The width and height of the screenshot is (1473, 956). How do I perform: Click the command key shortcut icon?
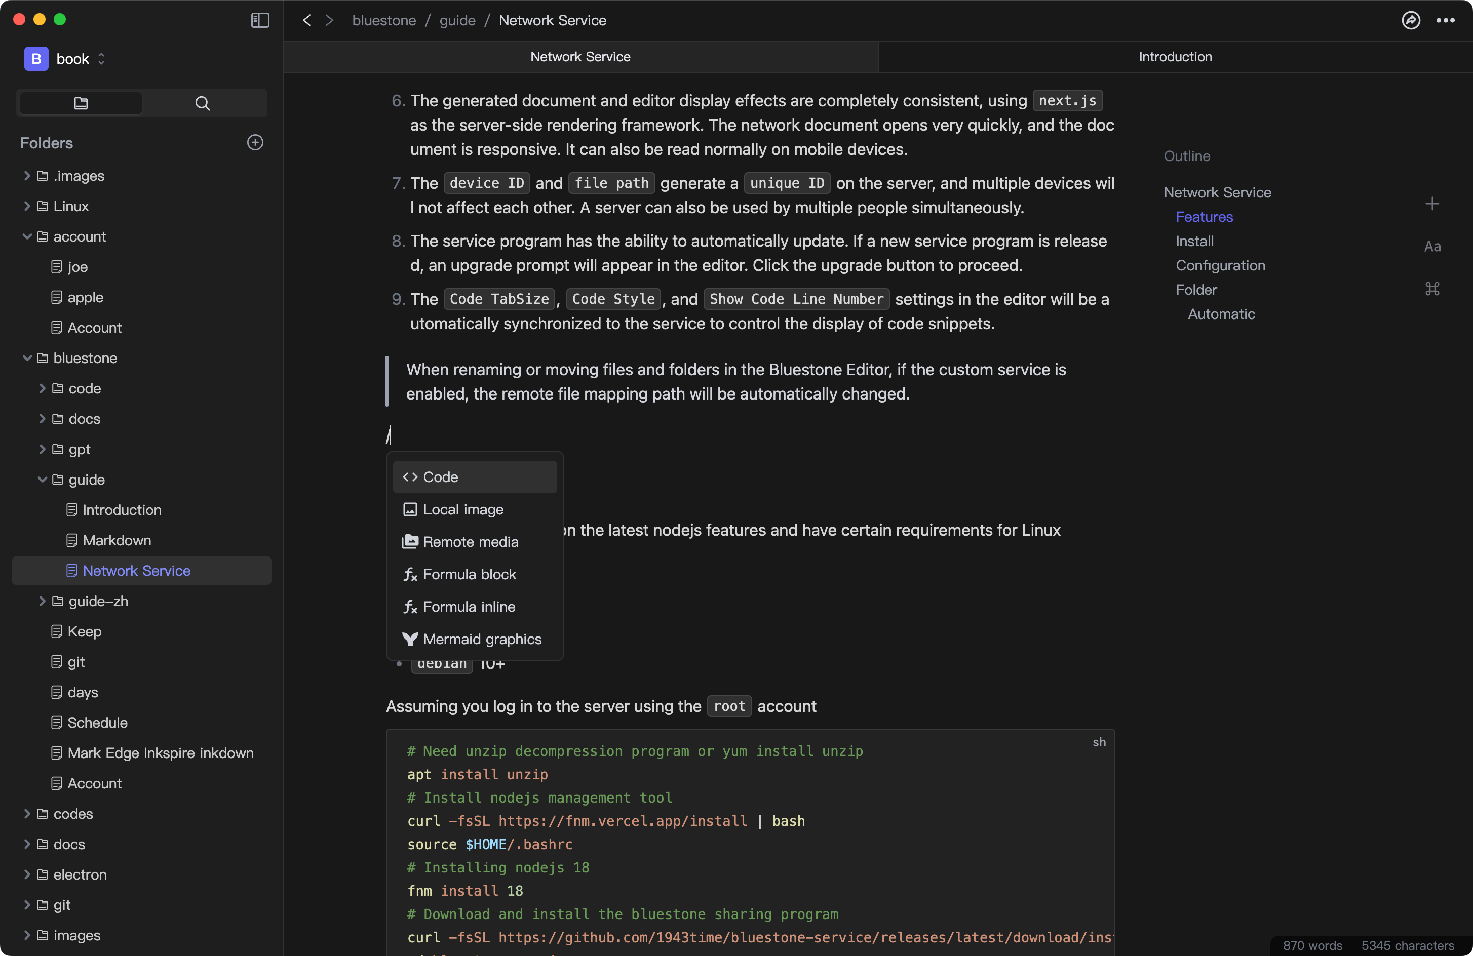[1432, 289]
